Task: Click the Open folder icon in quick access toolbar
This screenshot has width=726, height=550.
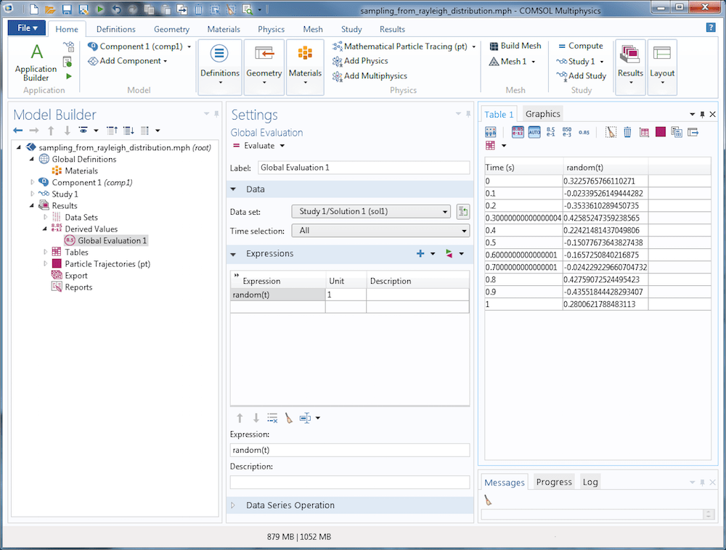Action: click(x=51, y=9)
